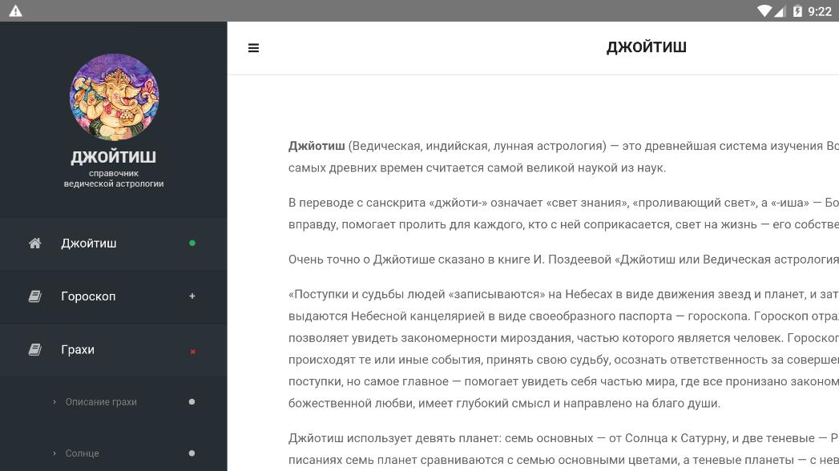Tap the bold word Джйотиш in the first paragraph

[x=317, y=146]
